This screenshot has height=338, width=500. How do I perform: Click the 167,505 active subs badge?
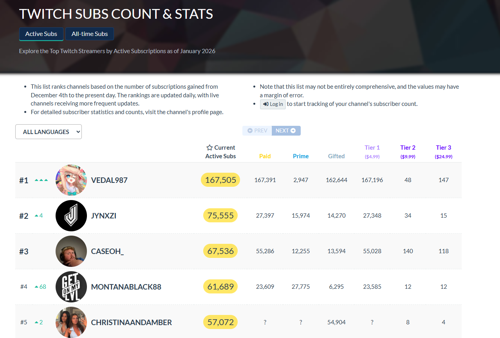[x=220, y=180]
